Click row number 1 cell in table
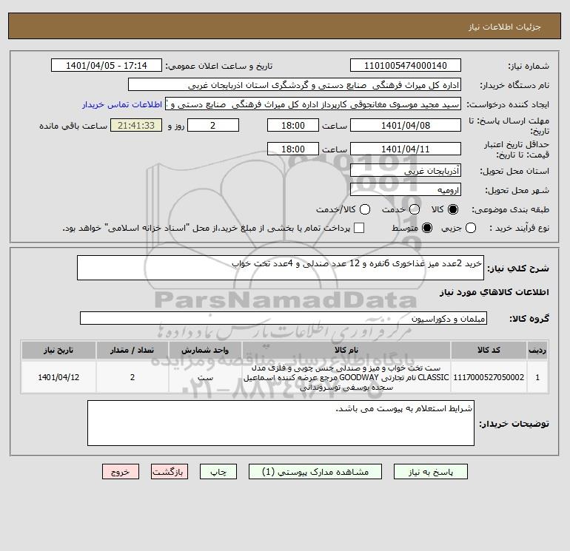 point(537,377)
